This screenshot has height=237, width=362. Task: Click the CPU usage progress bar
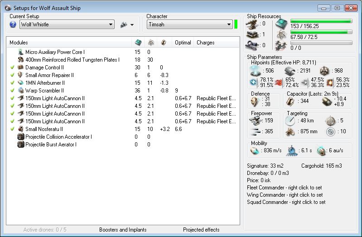pos(321,21)
